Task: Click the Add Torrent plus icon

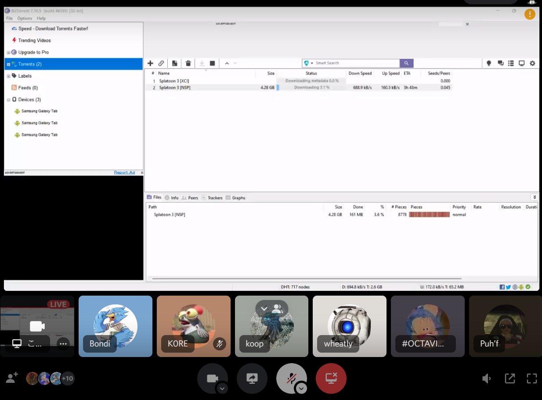Action: 150,63
